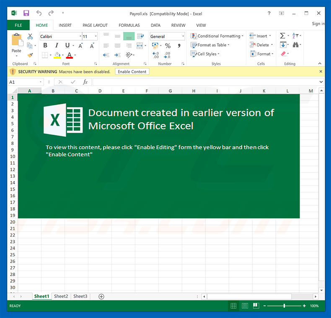The height and width of the screenshot is (318, 331).
Task: Toggle Align Left
Action: [x=106, y=45]
